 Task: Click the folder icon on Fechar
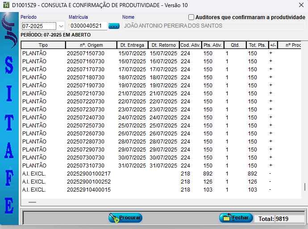click(x=226, y=218)
